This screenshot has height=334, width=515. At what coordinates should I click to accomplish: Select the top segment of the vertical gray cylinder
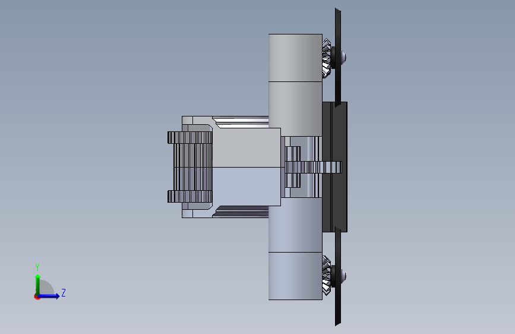pos(295,58)
